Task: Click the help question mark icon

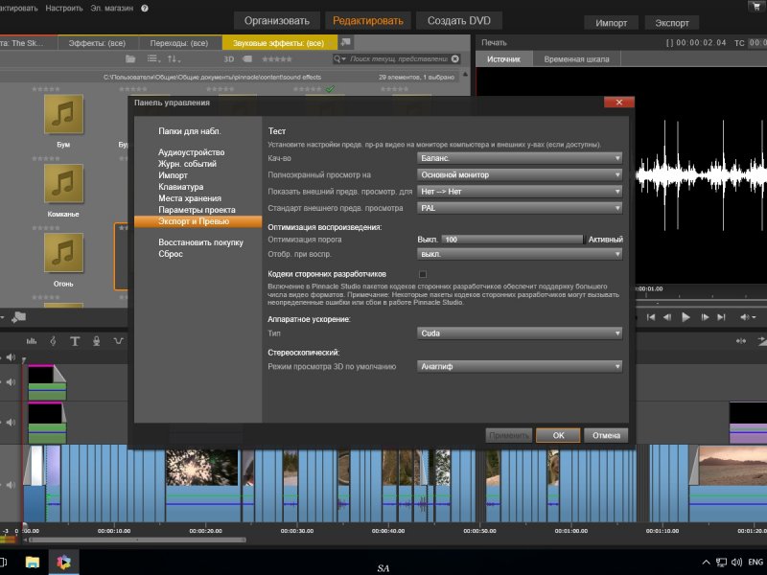Action: point(144,8)
